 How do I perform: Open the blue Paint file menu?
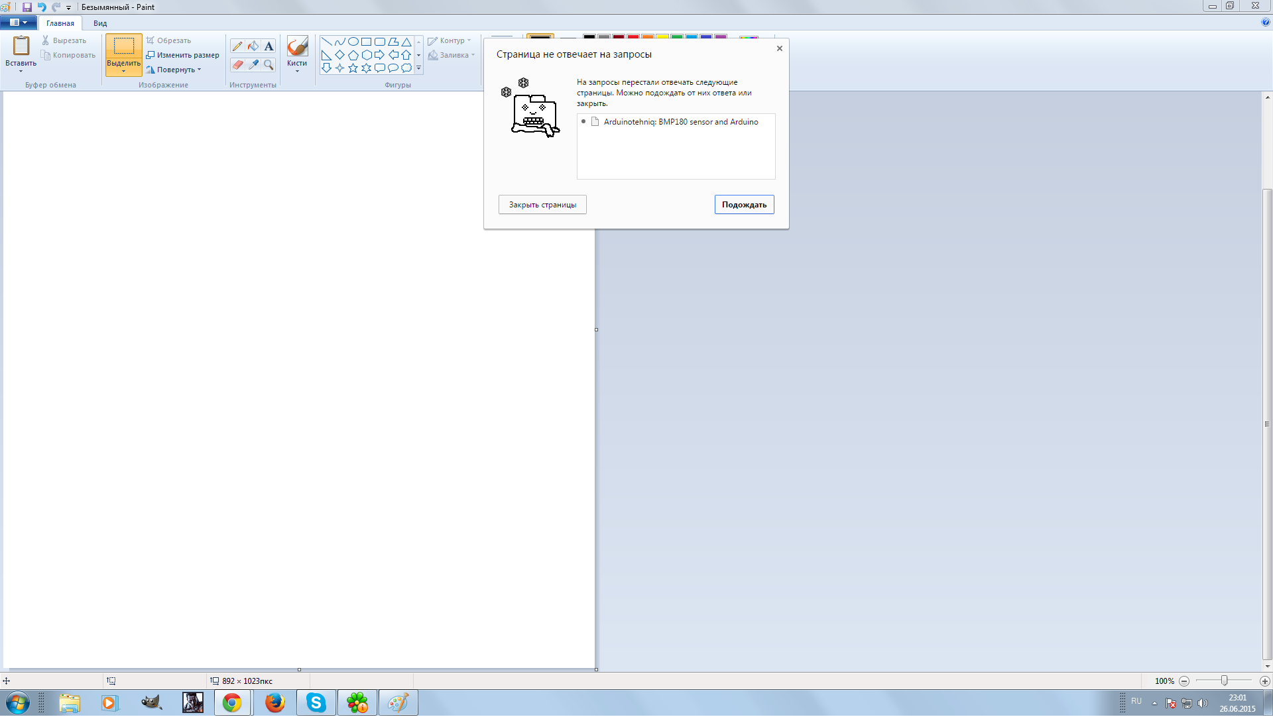(x=19, y=23)
